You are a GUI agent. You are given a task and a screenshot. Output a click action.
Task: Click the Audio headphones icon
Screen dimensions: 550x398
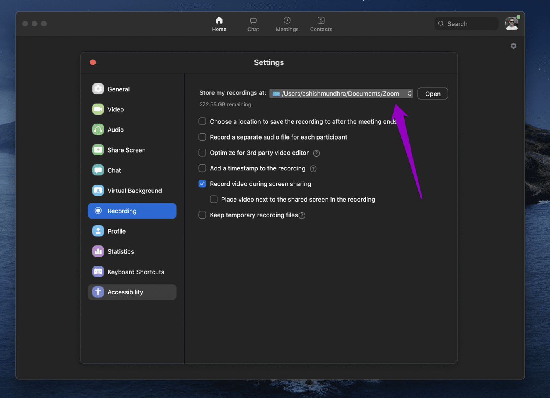98,130
